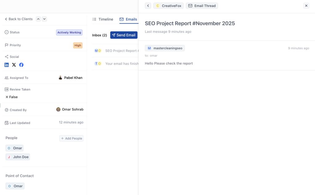Click the downward navigation chevron beside Back to Clients
The height and width of the screenshot is (195, 315).
(x=44, y=19)
